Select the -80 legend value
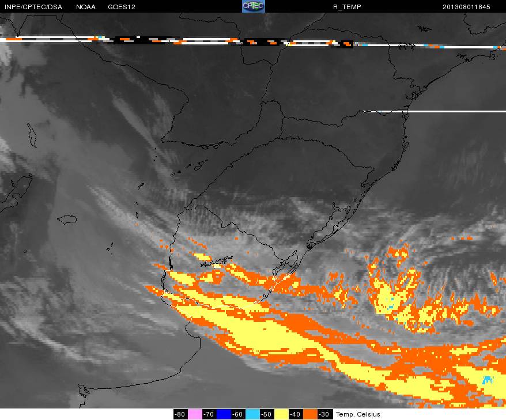 point(180,414)
